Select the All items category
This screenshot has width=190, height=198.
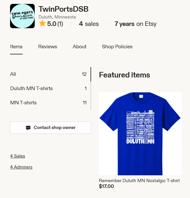48,74
